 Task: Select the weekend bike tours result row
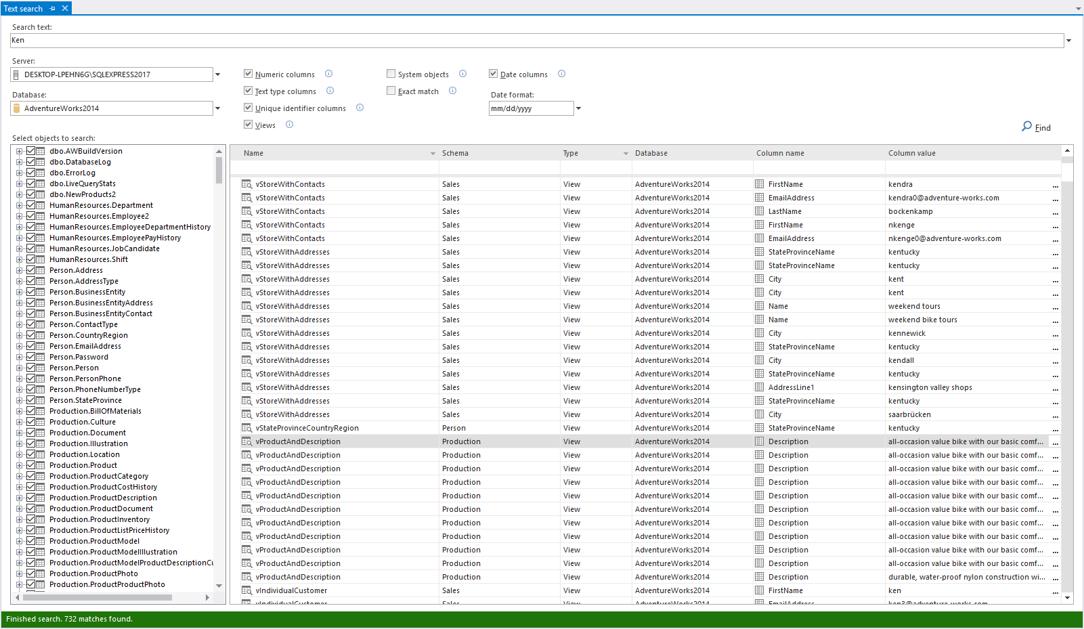click(649, 320)
